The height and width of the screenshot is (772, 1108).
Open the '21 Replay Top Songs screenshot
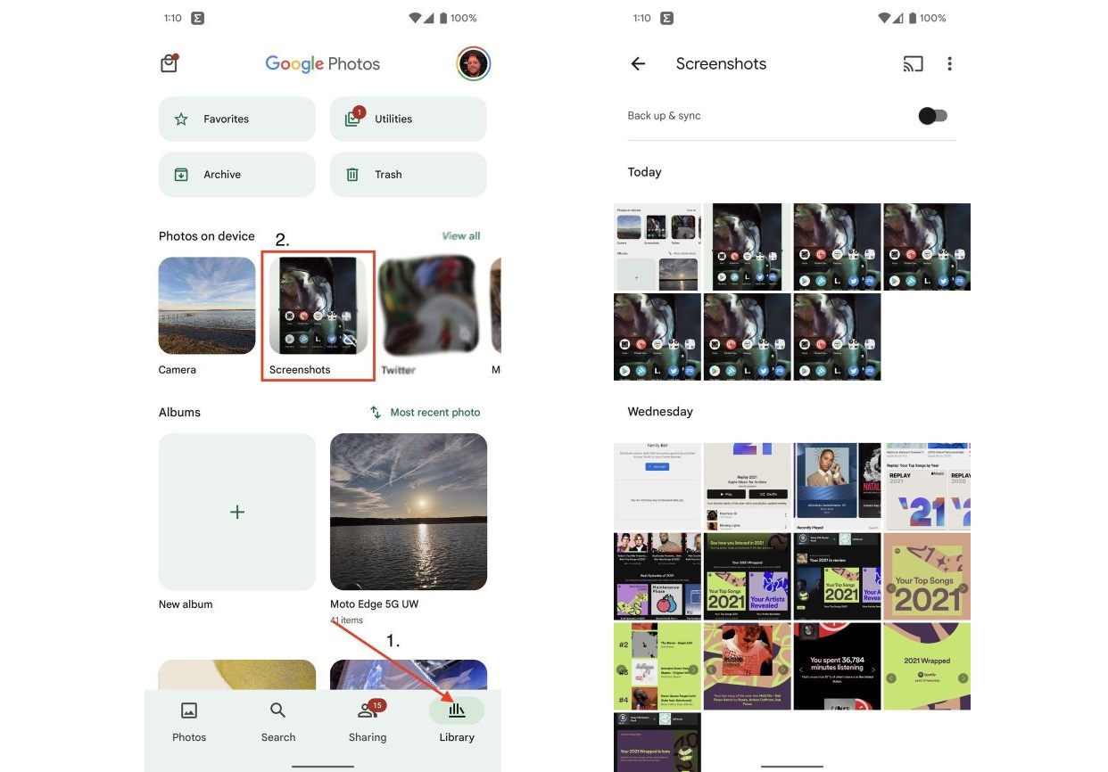tap(927, 486)
